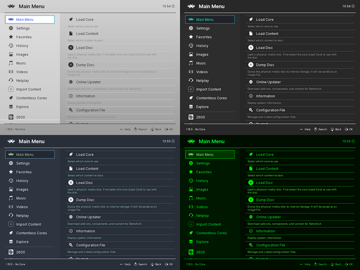
Task: Click the Load Content file icon in the dark gray theme panel
Action: click(251, 33)
